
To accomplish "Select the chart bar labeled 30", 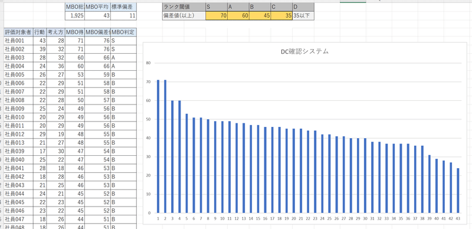I will 365,176.
